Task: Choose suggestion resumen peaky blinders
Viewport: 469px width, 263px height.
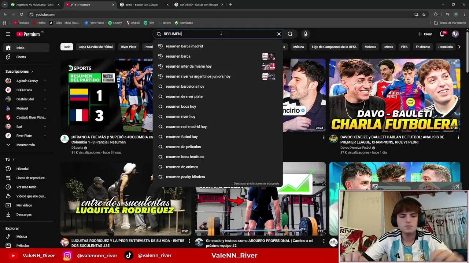Action: [218, 177]
